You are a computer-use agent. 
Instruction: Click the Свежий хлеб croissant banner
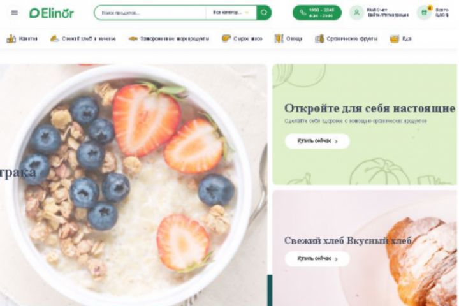tap(365, 248)
